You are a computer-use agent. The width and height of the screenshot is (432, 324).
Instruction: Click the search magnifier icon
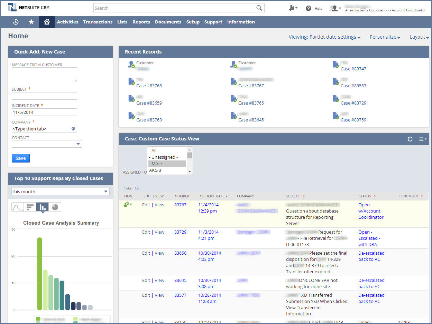tap(259, 8)
